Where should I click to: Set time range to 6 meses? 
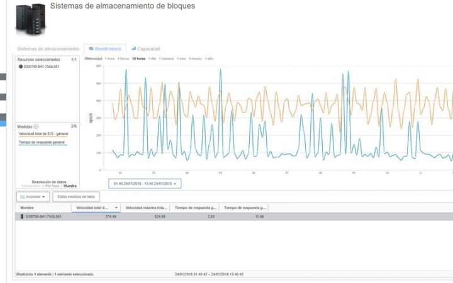195,58
